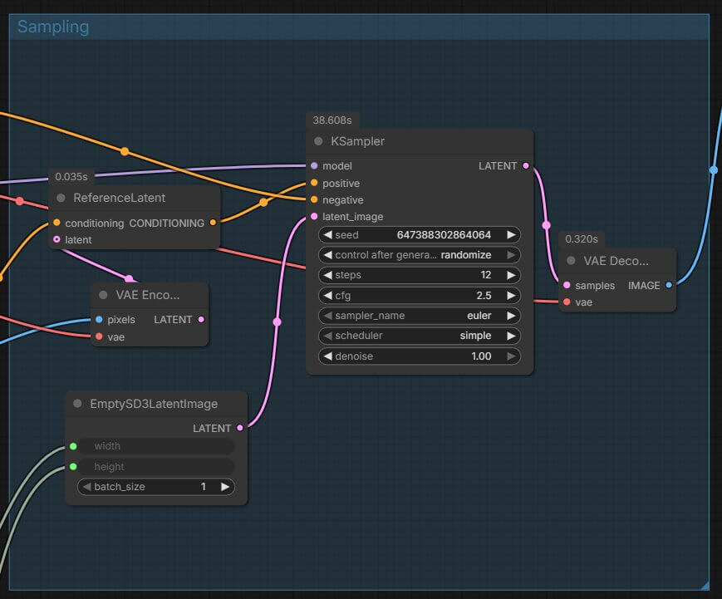
Task: Click midpoint dot on EmptySD3Latent-to-KSampler link
Action: pyautogui.click(x=277, y=322)
